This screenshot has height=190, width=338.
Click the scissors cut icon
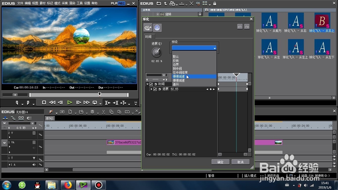coord(103,112)
